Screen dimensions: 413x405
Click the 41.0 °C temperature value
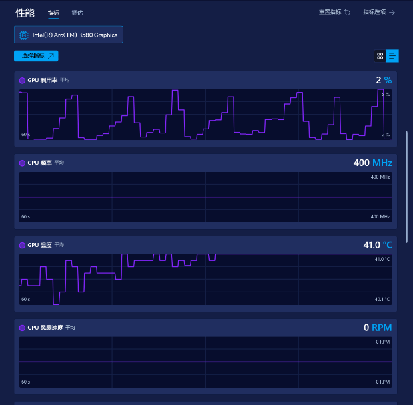click(x=378, y=245)
